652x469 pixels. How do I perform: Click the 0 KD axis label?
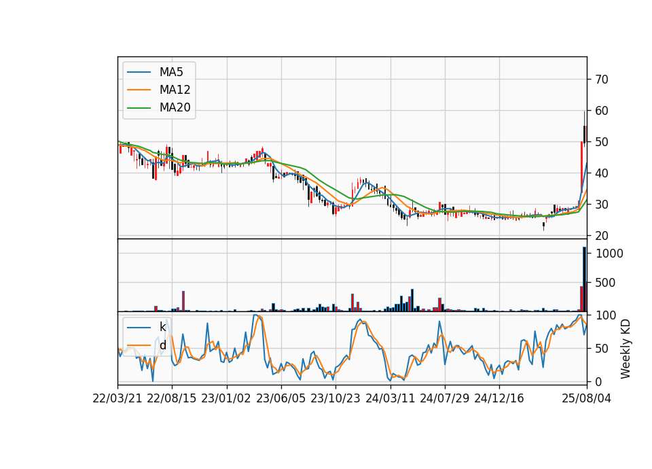599,381
